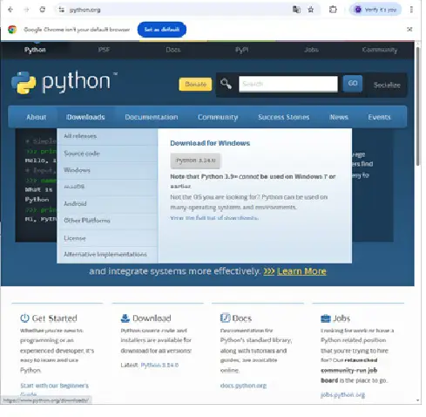Choose License in Downloads submenu
This screenshot has height=417, width=426.
(107, 238)
